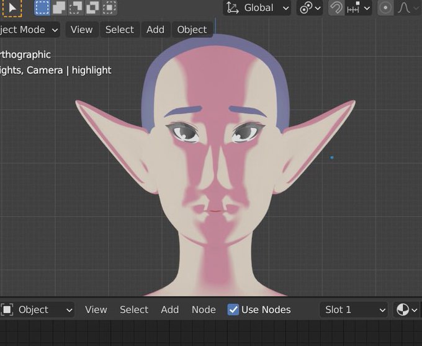Select the Select Box tool icon
The height and width of the screenshot is (346, 422).
pyautogui.click(x=12, y=8)
